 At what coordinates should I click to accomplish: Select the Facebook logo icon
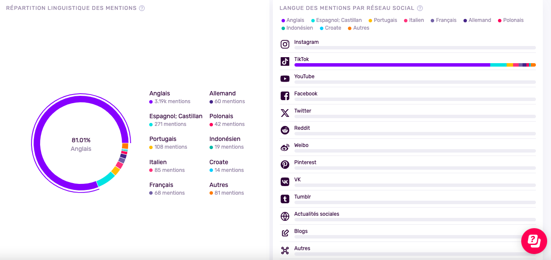[285, 96]
